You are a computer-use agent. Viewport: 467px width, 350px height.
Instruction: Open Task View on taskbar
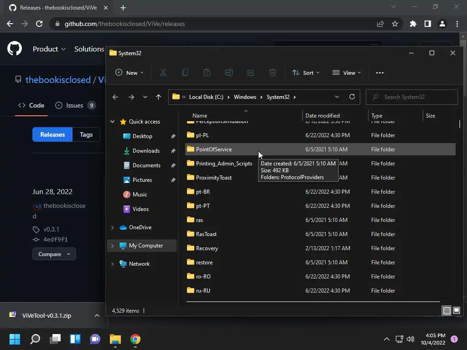[55, 339]
